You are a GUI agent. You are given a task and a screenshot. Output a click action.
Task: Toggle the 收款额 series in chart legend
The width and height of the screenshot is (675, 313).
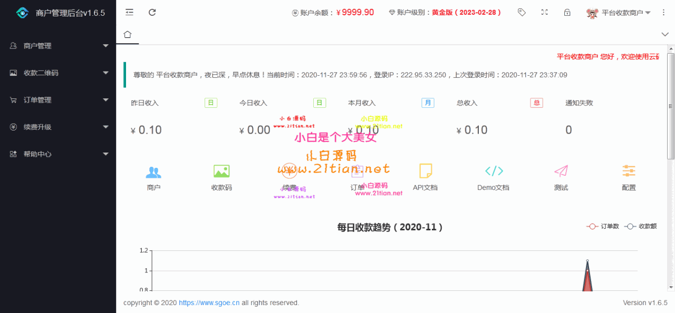click(x=640, y=226)
